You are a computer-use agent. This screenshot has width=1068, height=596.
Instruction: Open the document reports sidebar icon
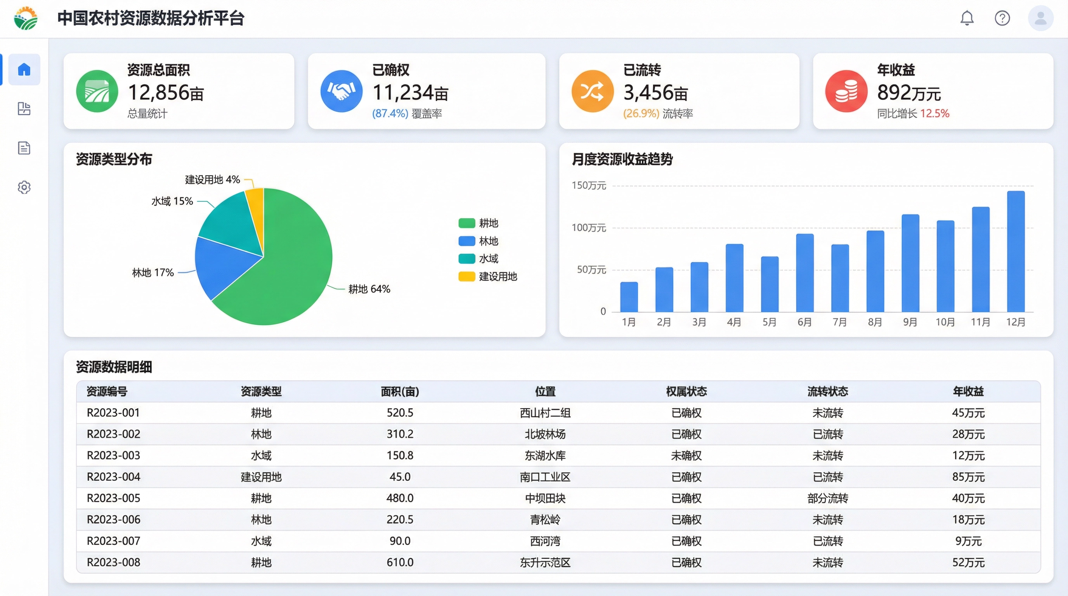coord(24,148)
